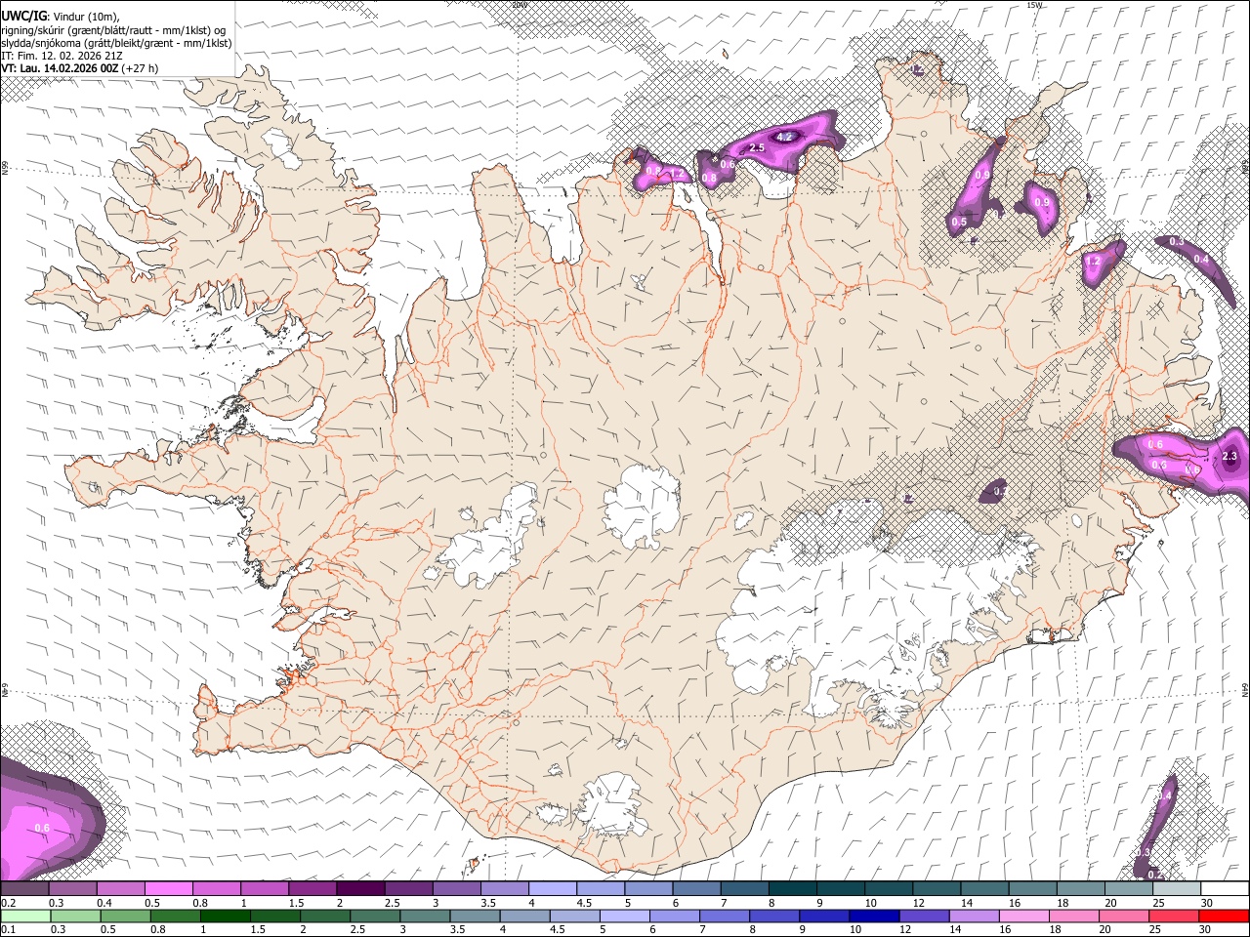Pick the pale green first swatch on lower scale
The image size is (1250, 937).
[x=24, y=917]
